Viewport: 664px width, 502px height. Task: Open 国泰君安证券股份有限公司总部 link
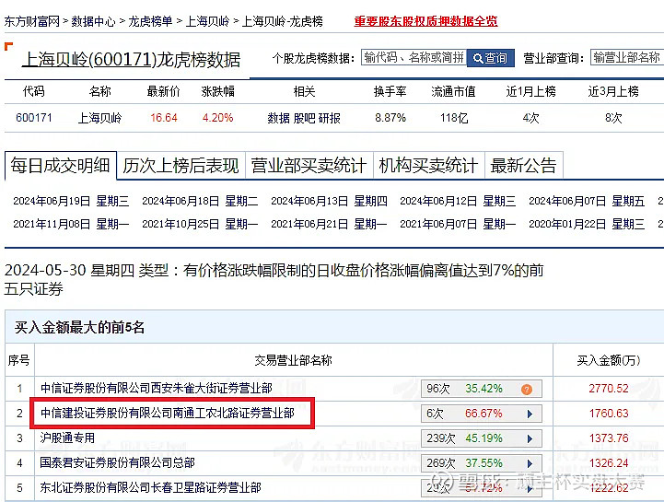click(117, 462)
